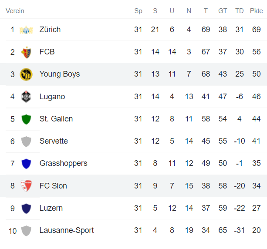Select the Young Boys yellow-black logo
This screenshot has width=267, height=249.
[x=26, y=74]
